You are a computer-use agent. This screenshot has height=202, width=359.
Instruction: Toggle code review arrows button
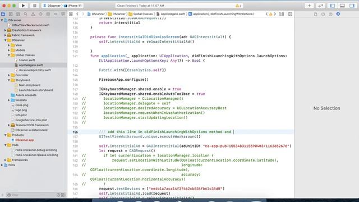[x=320, y=6]
